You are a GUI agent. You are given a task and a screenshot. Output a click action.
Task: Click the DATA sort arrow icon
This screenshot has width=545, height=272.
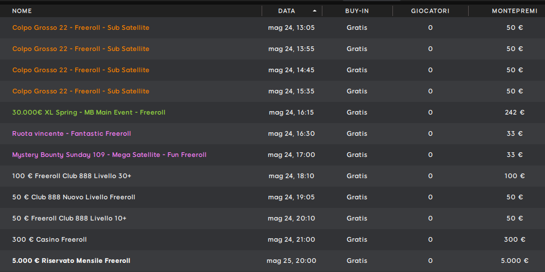pyautogui.click(x=314, y=11)
